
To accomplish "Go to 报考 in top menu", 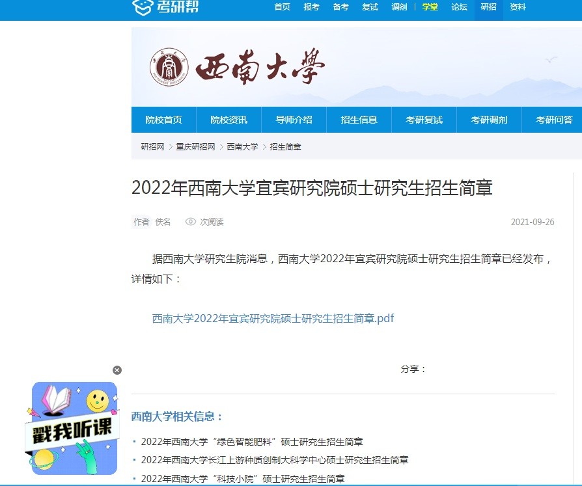I will [311, 7].
